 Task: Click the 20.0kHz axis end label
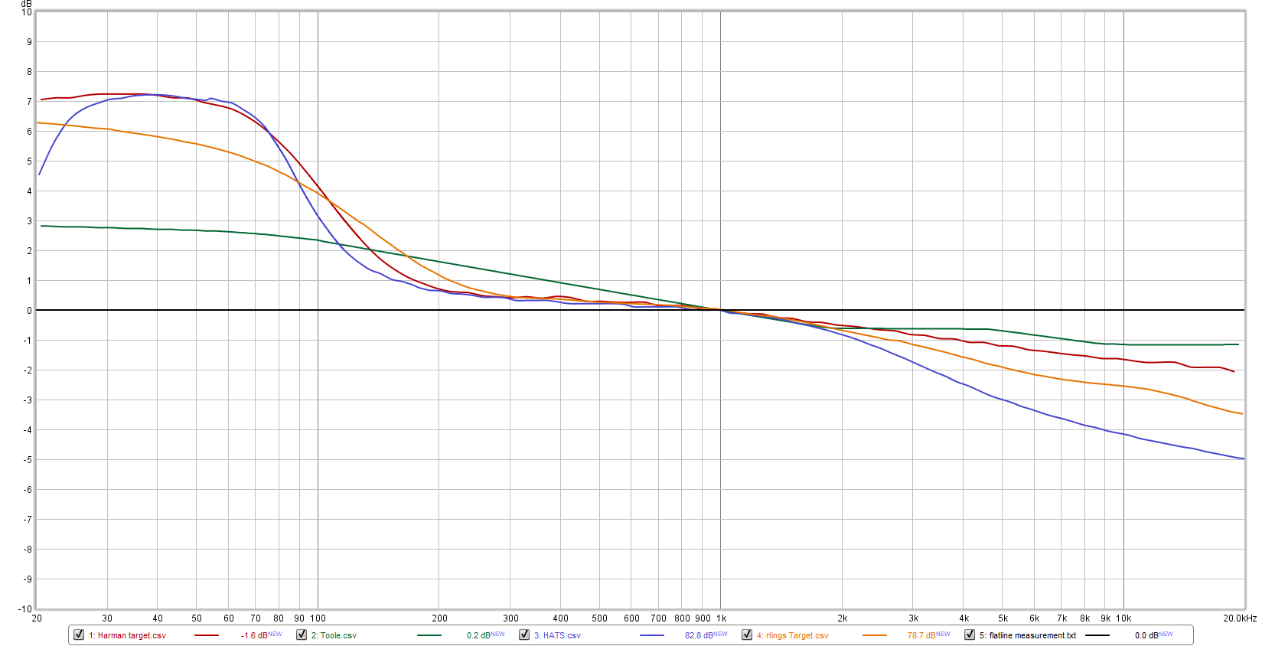(x=1239, y=618)
